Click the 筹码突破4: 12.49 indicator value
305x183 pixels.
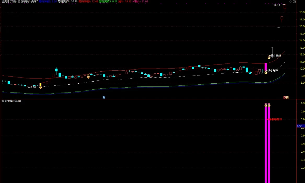(x=88, y=2)
